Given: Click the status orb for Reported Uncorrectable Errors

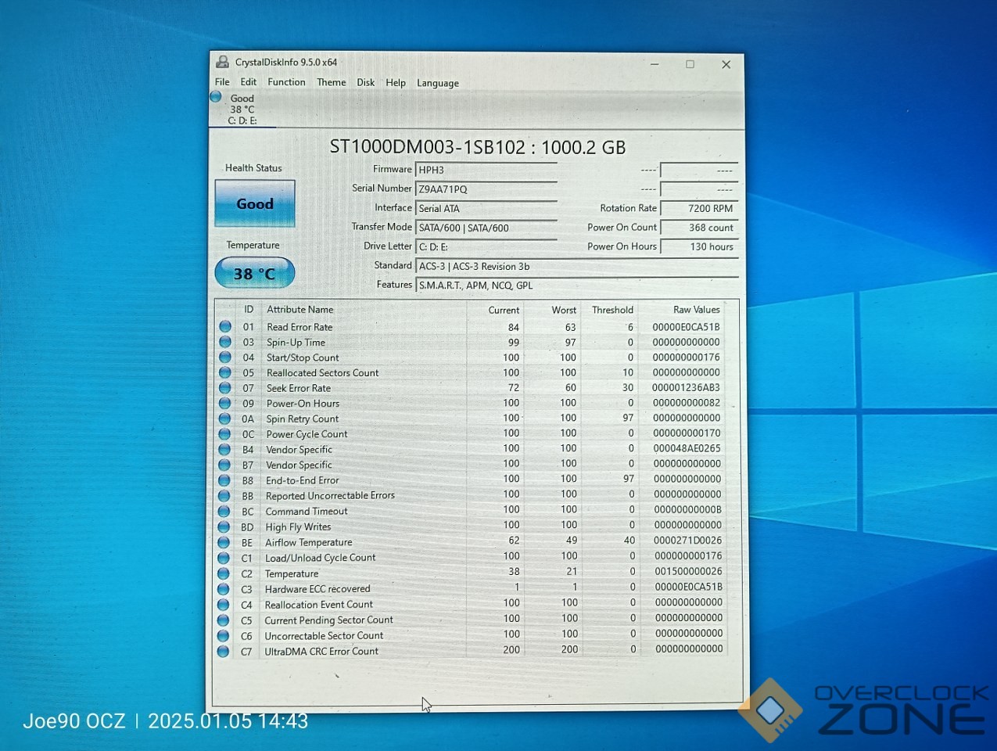Looking at the screenshot, I should click(224, 496).
